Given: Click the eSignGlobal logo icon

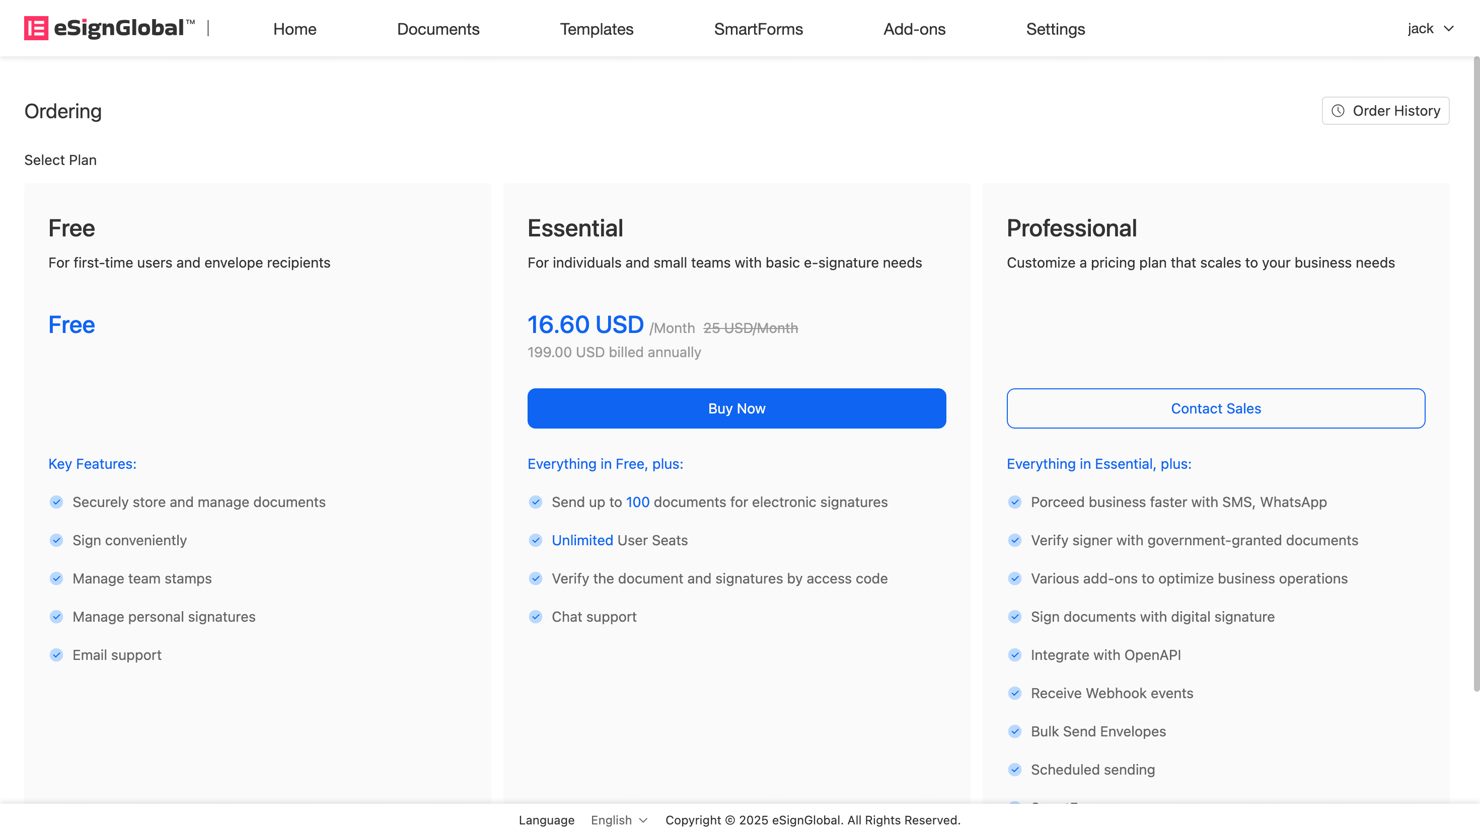Looking at the screenshot, I should [x=36, y=28].
